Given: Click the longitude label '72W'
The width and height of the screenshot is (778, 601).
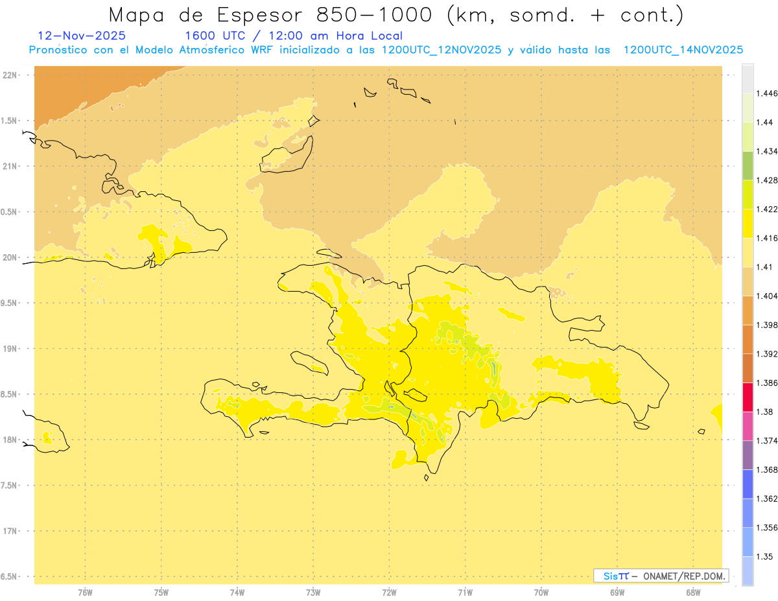Looking at the screenshot, I should tap(390, 593).
